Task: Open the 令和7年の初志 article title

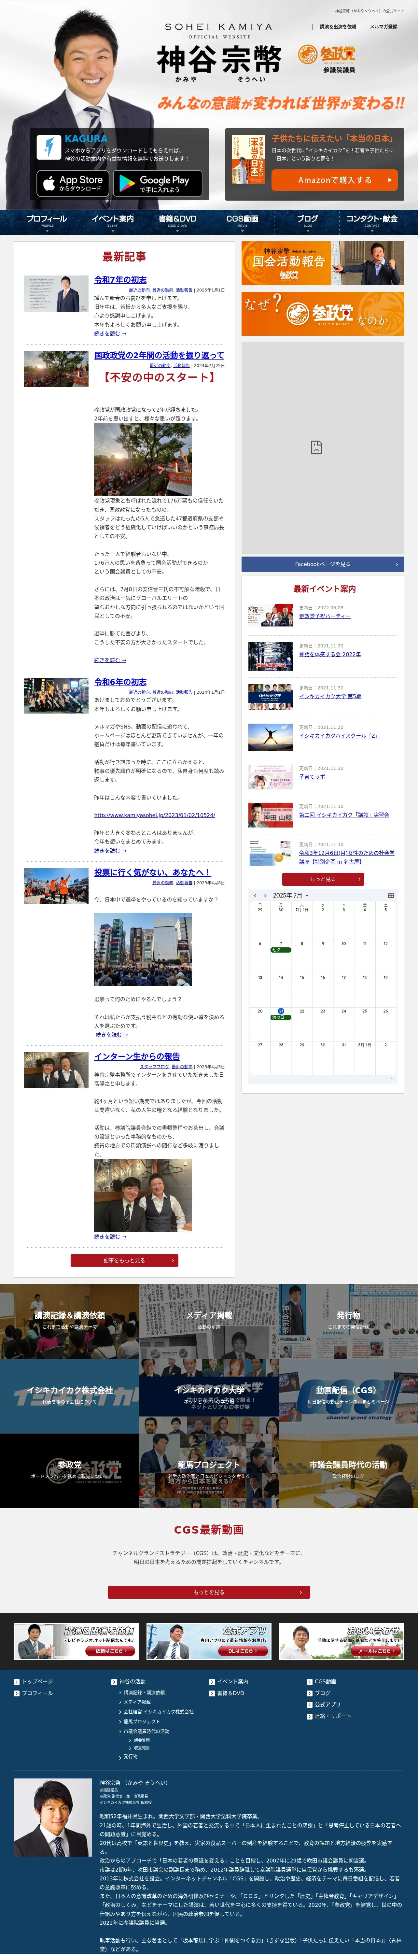Action: 121,280
